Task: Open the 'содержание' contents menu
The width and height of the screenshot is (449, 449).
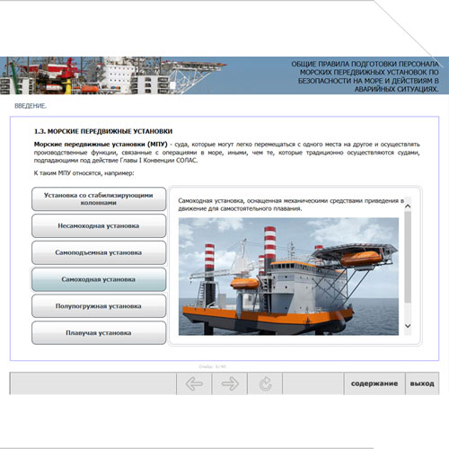Action: point(374,383)
